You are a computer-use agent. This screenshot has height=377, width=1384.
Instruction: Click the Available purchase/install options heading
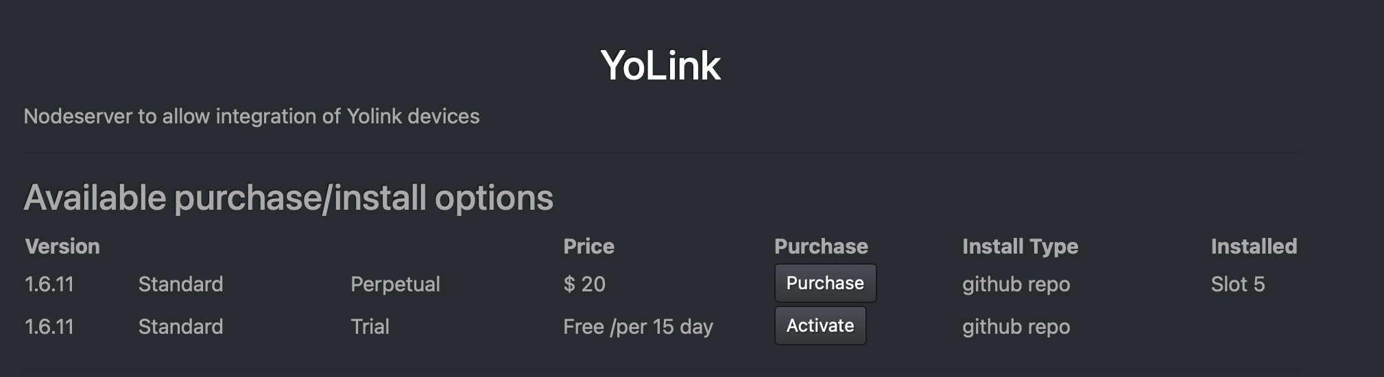point(288,198)
